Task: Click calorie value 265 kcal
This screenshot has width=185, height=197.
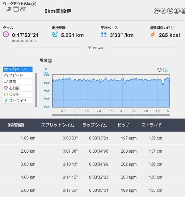Action: click(169, 35)
